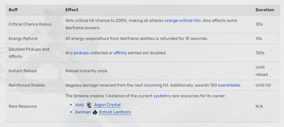284x127 pixels.
Task: Select the Critical Chance Bonus buff name
Action: coord(30,24)
